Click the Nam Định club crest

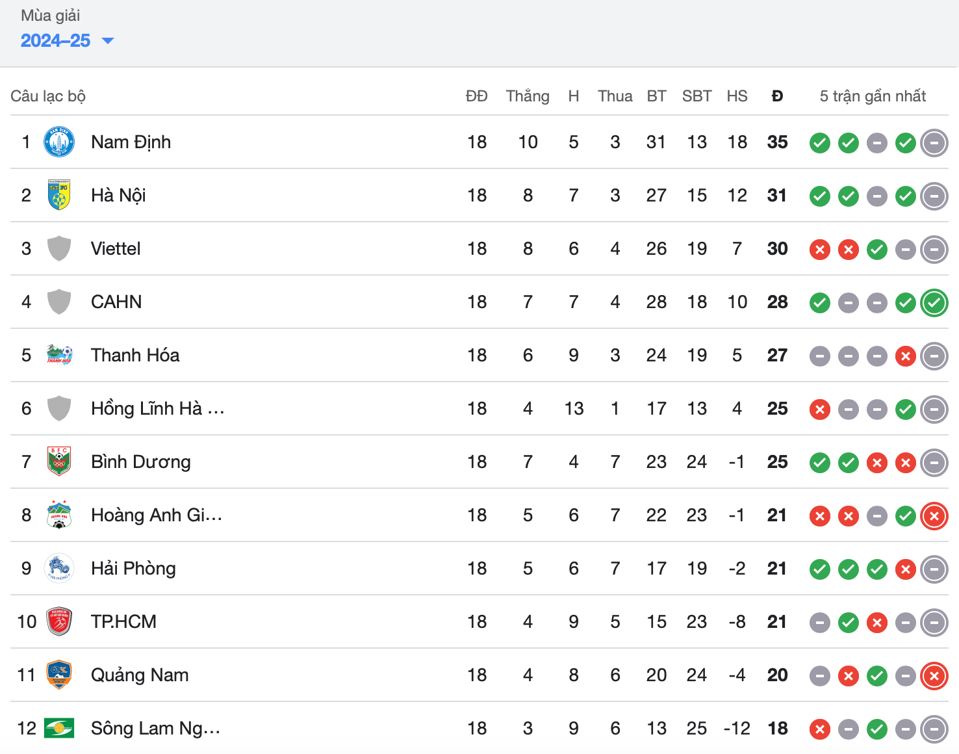click(x=59, y=142)
